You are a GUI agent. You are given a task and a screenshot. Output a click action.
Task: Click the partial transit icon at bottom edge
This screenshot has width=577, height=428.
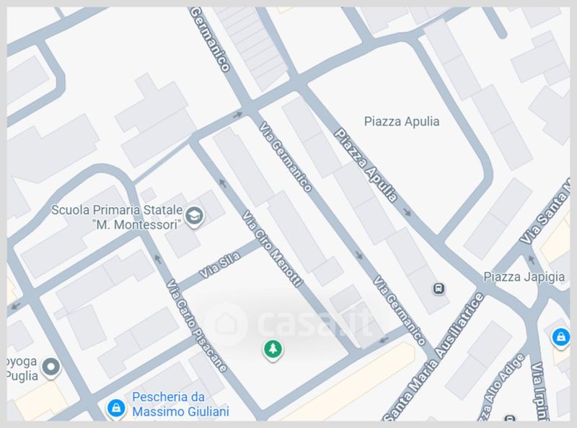[x=510, y=418]
